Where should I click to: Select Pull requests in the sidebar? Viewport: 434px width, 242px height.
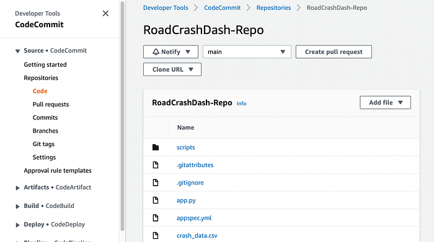[x=51, y=105]
